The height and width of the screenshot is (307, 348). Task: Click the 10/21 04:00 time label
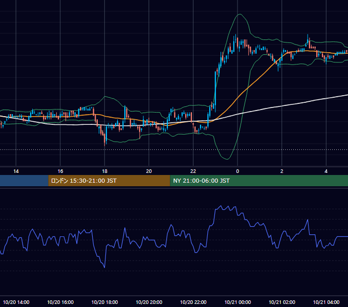326,302
